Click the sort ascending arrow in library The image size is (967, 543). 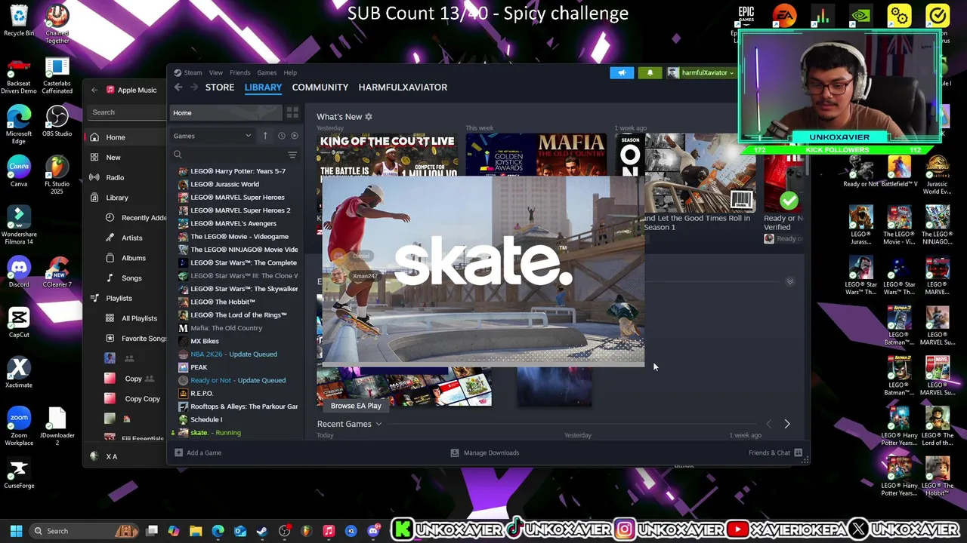click(x=265, y=136)
